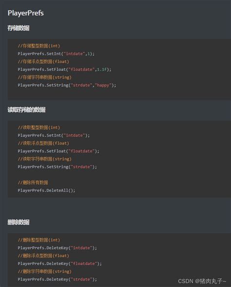Click the SetFloat("floatdate",1.1f) code line

click(64, 70)
